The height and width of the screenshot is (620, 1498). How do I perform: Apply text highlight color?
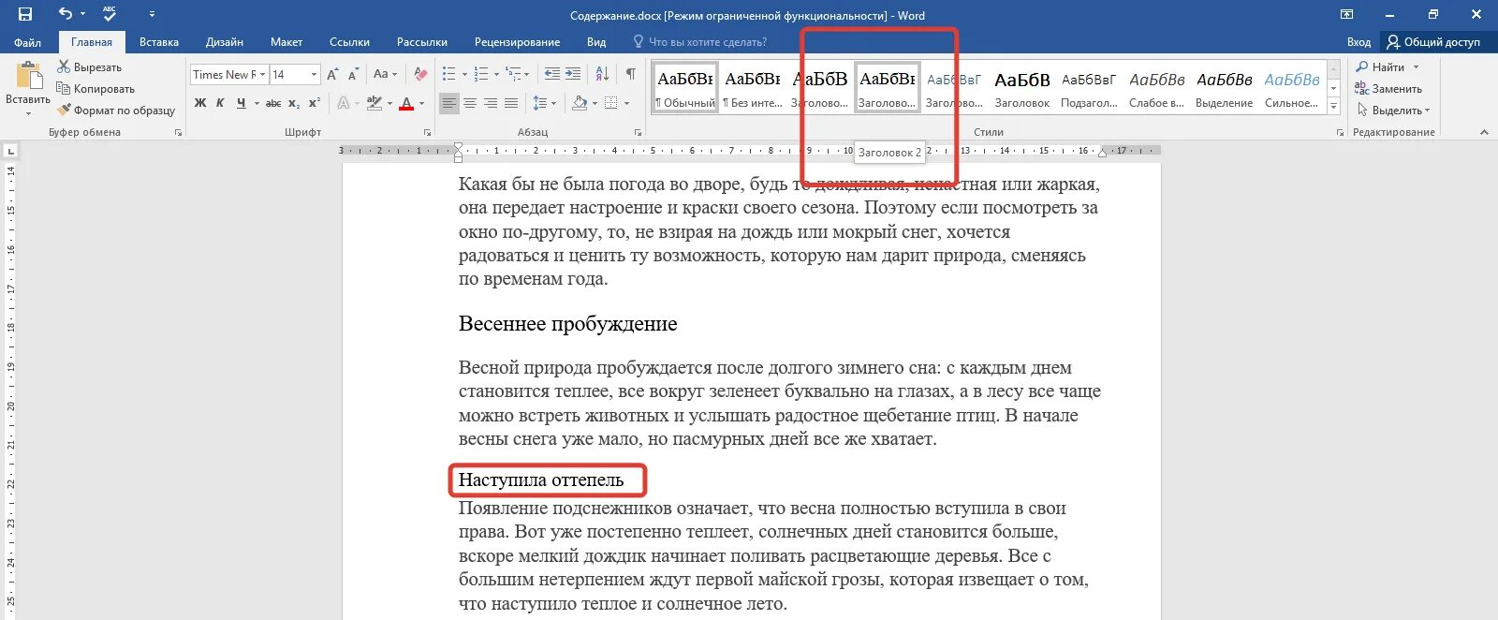tap(374, 103)
